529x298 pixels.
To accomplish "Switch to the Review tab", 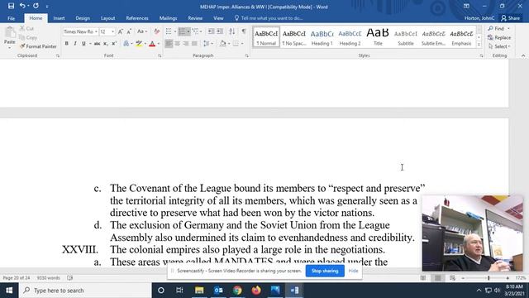I will coord(195,18).
